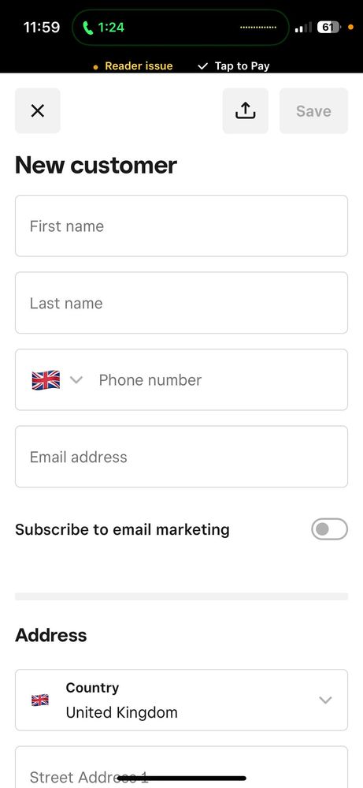
Task: Tap the share/upload icon
Action: (x=245, y=110)
